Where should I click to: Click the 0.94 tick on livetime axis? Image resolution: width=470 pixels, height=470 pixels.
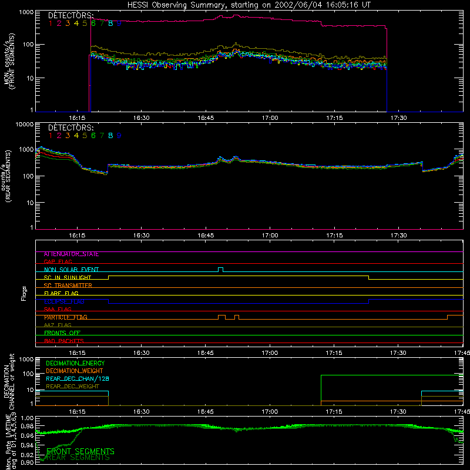click(x=27, y=445)
